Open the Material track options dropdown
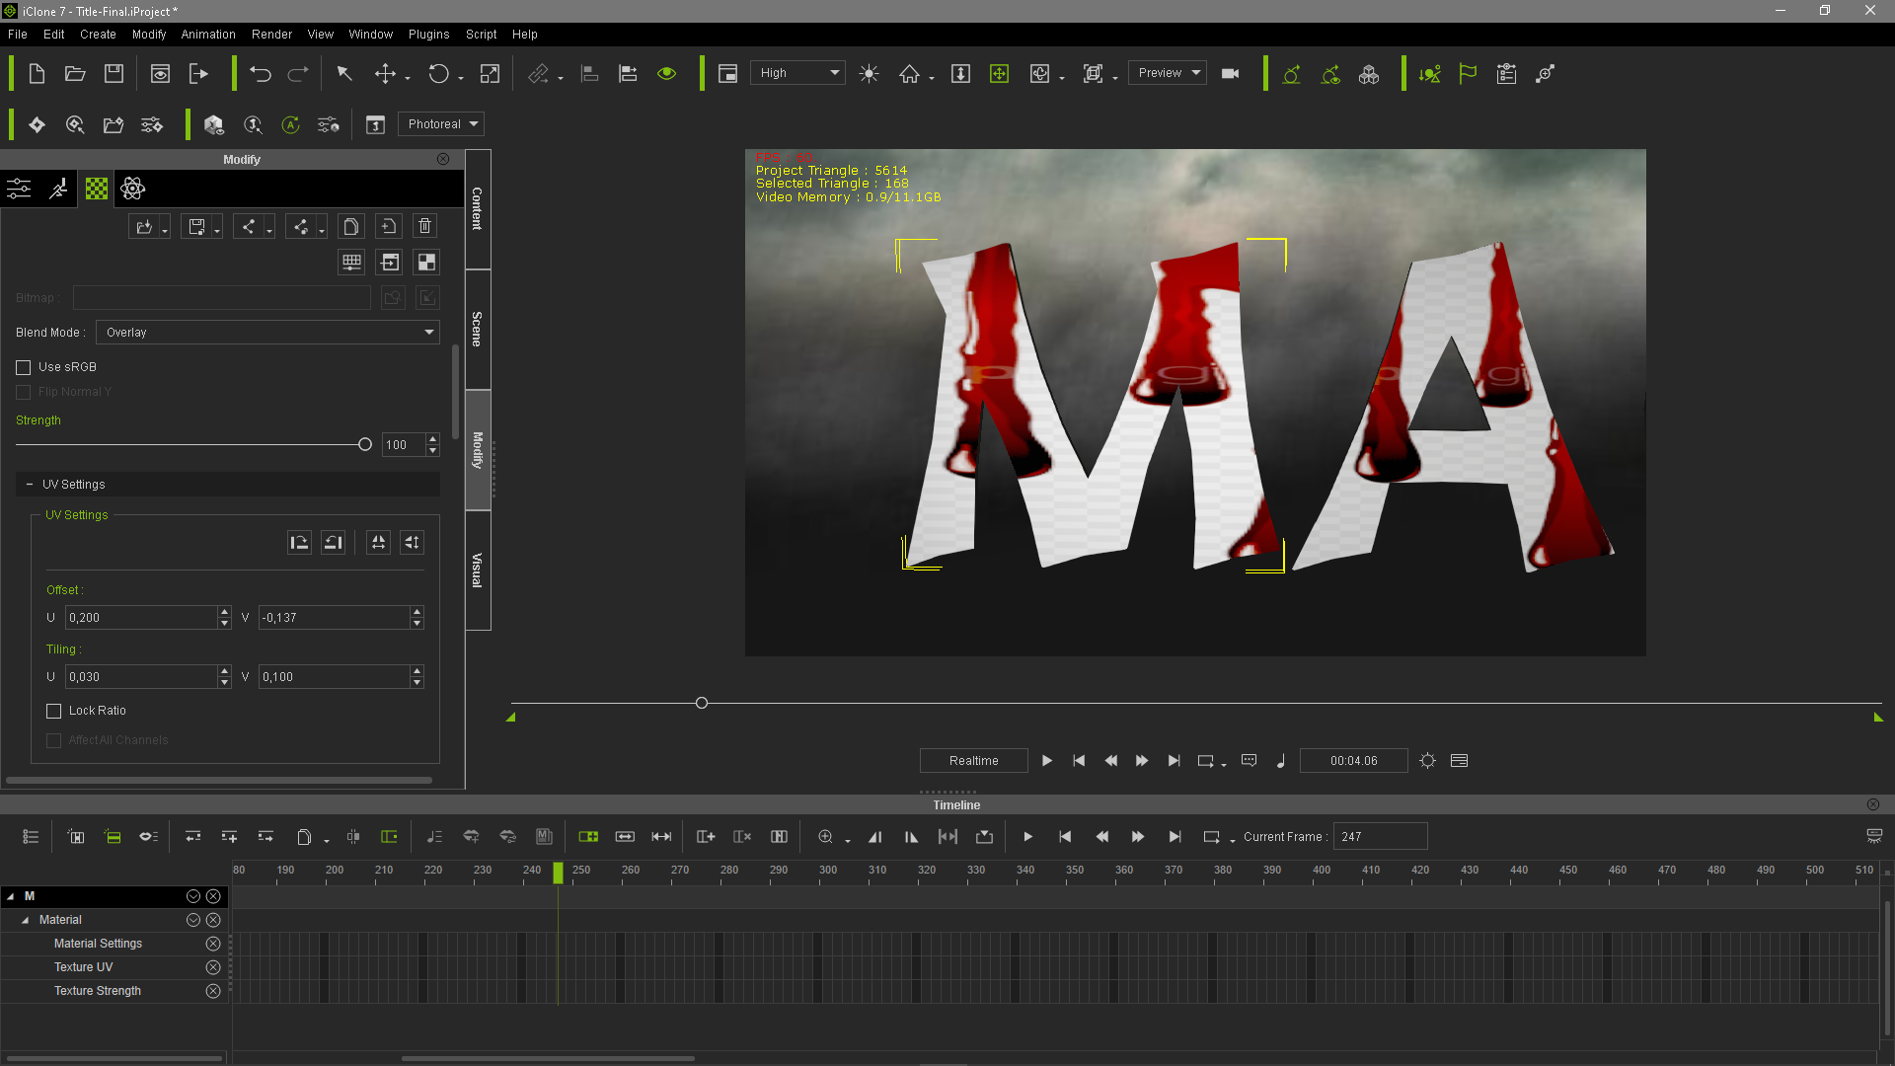1895x1066 pixels. [x=193, y=920]
